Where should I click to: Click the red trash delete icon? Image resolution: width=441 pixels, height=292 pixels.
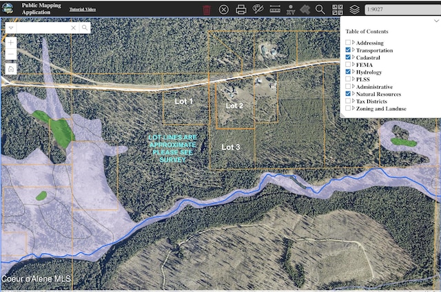tap(207, 10)
